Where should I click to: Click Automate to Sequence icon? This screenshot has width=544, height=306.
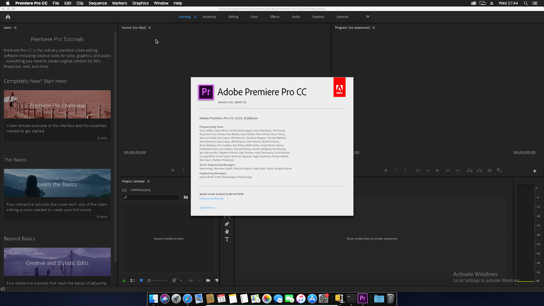(191, 280)
